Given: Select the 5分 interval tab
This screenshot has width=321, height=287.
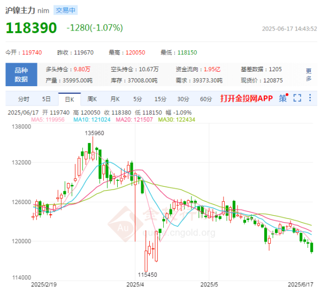Looking at the screenshot, I should (137, 99).
